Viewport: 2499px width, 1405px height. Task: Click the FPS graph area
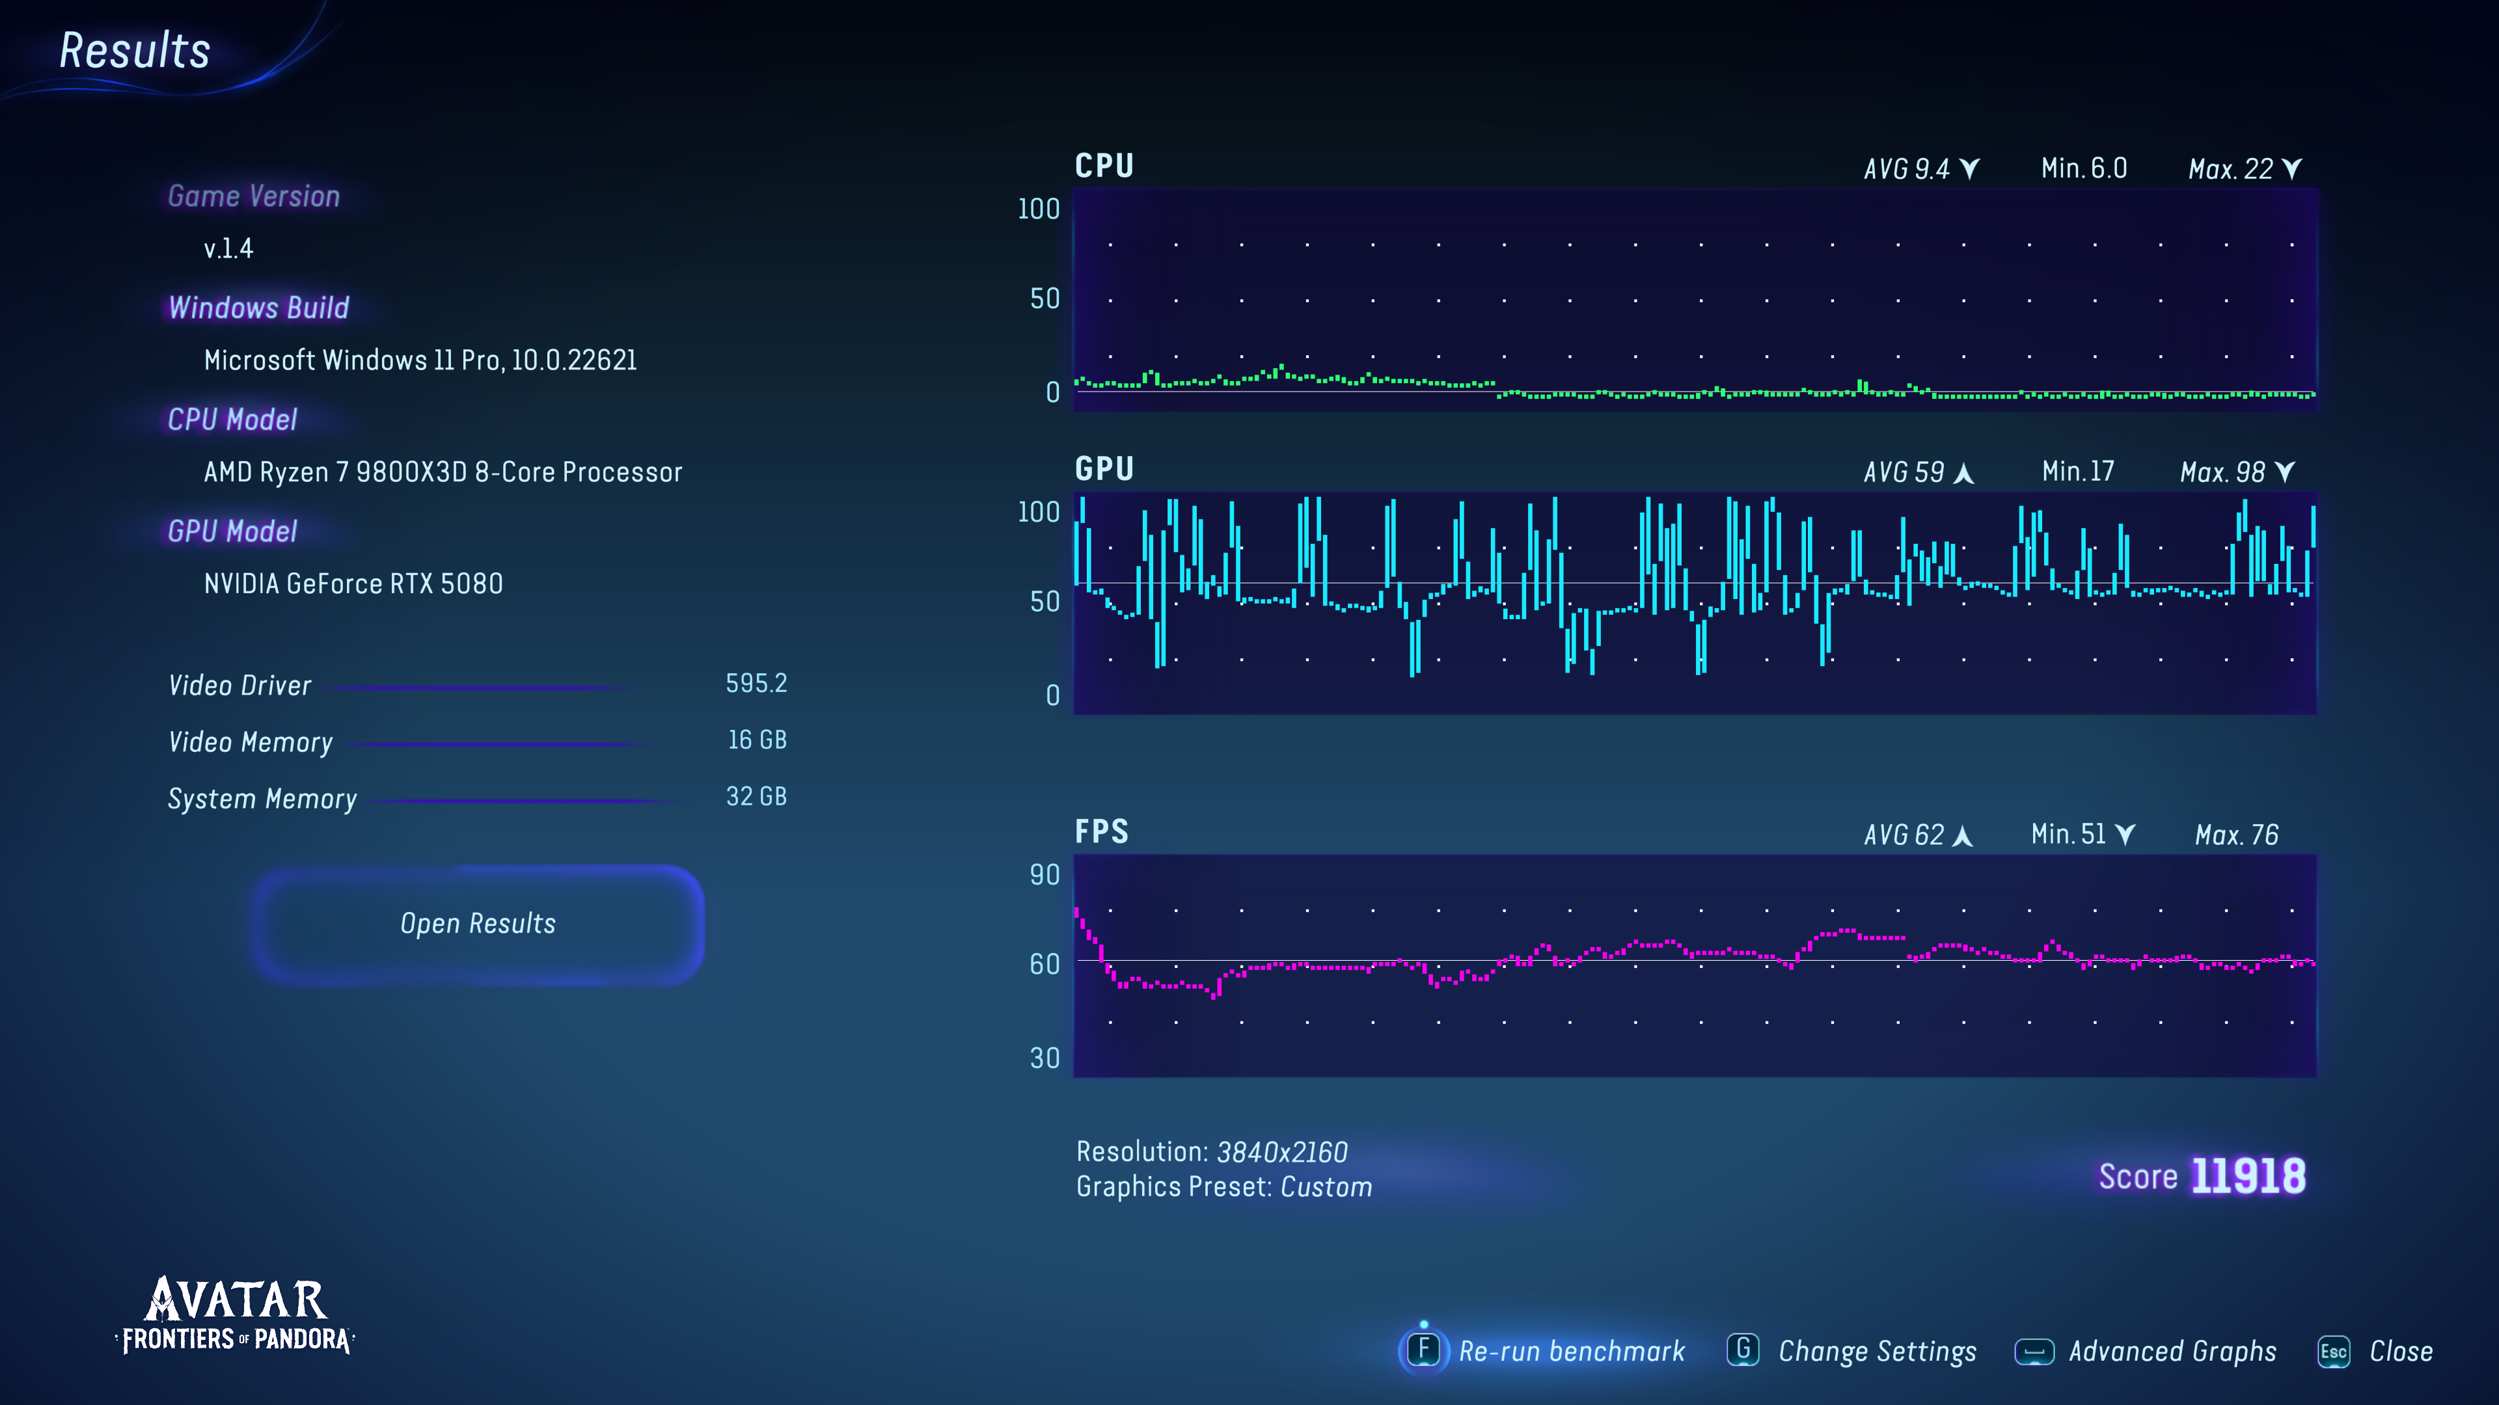click(x=1694, y=966)
